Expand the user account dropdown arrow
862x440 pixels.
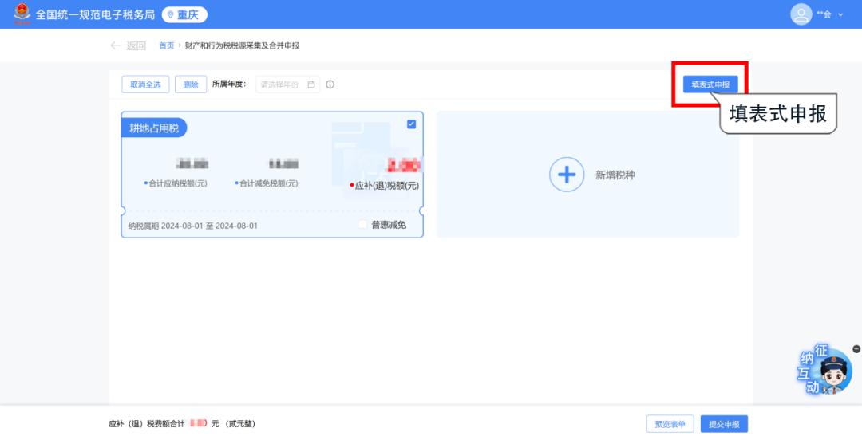coord(840,15)
